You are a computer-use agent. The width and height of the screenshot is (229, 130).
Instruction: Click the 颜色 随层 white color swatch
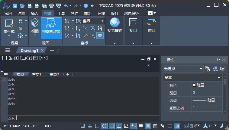(194, 85)
